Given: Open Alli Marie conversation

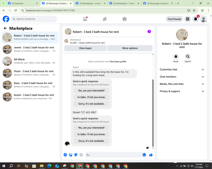Looking at the screenshot, I should click(30, 61).
